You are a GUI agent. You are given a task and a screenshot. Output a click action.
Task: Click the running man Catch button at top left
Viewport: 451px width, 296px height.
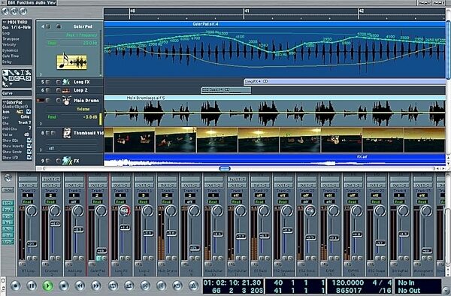click(x=5, y=11)
